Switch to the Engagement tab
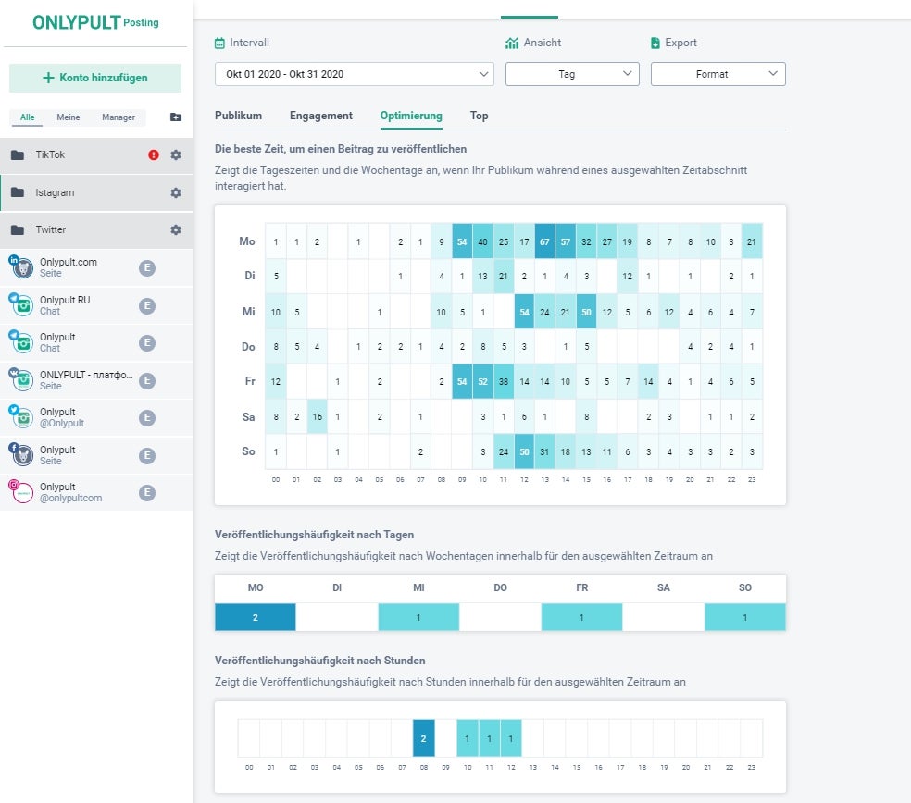The width and height of the screenshot is (911, 803). pos(320,116)
